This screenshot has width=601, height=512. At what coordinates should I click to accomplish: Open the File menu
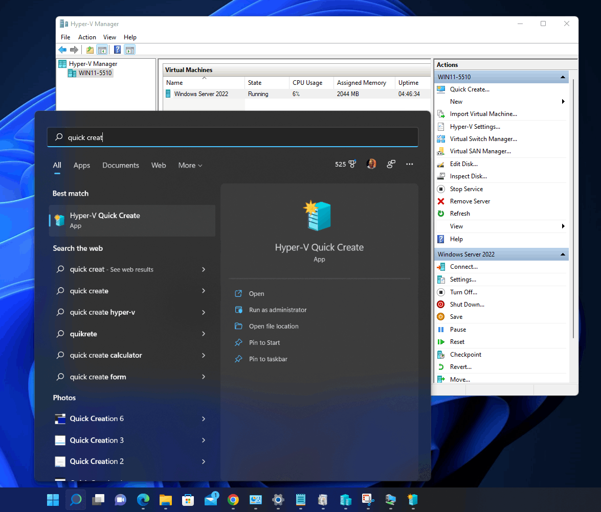click(65, 37)
